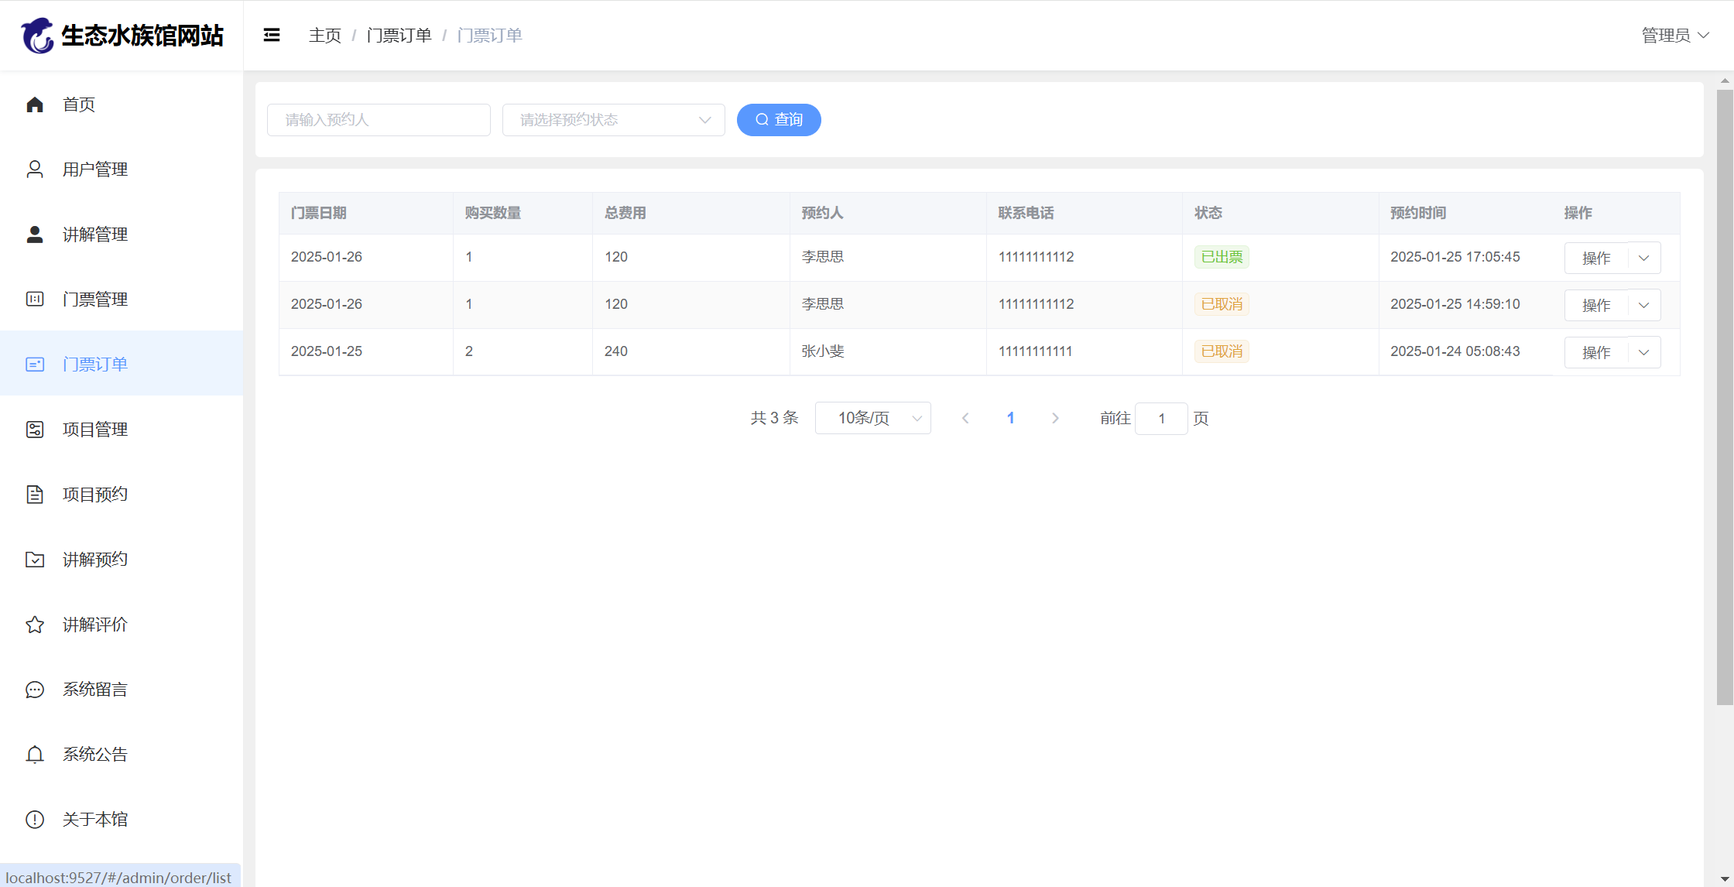Collapse sidebar with hamburger icon
Image resolution: width=1734 pixels, height=887 pixels.
(272, 35)
